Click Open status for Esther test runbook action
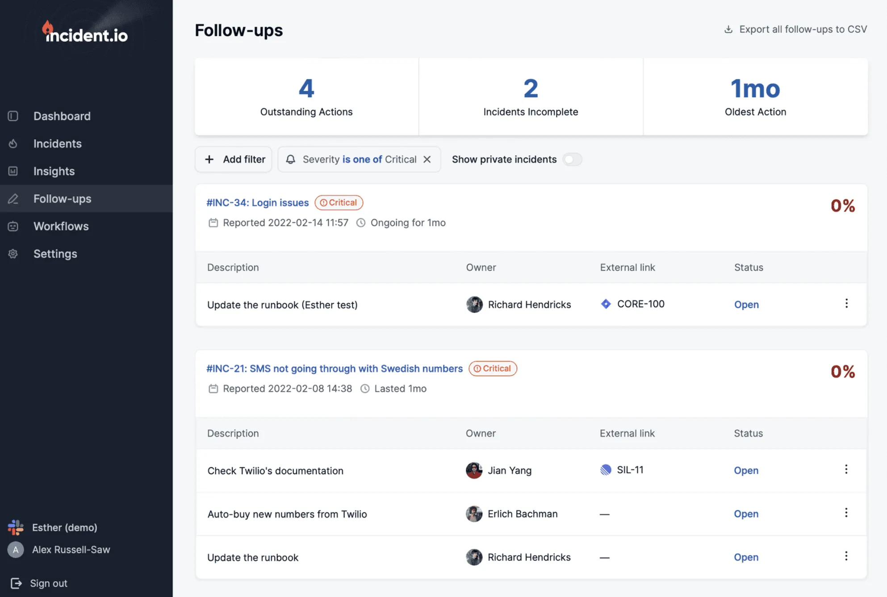 [x=746, y=305]
